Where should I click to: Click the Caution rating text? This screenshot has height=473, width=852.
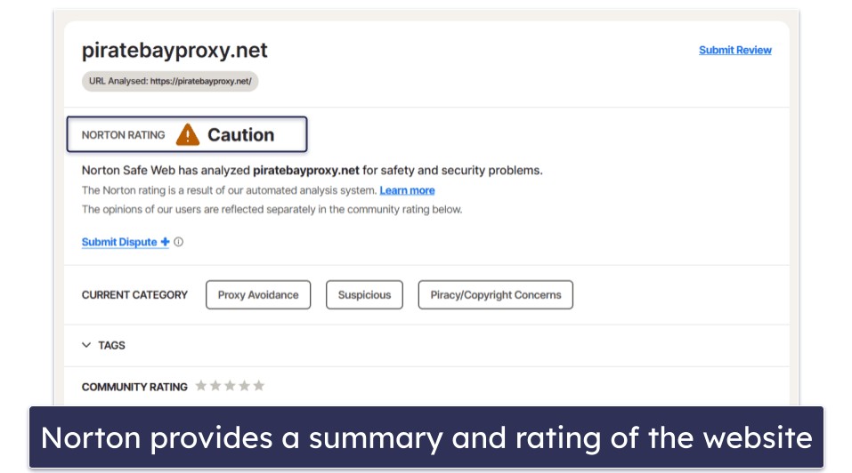coord(240,134)
